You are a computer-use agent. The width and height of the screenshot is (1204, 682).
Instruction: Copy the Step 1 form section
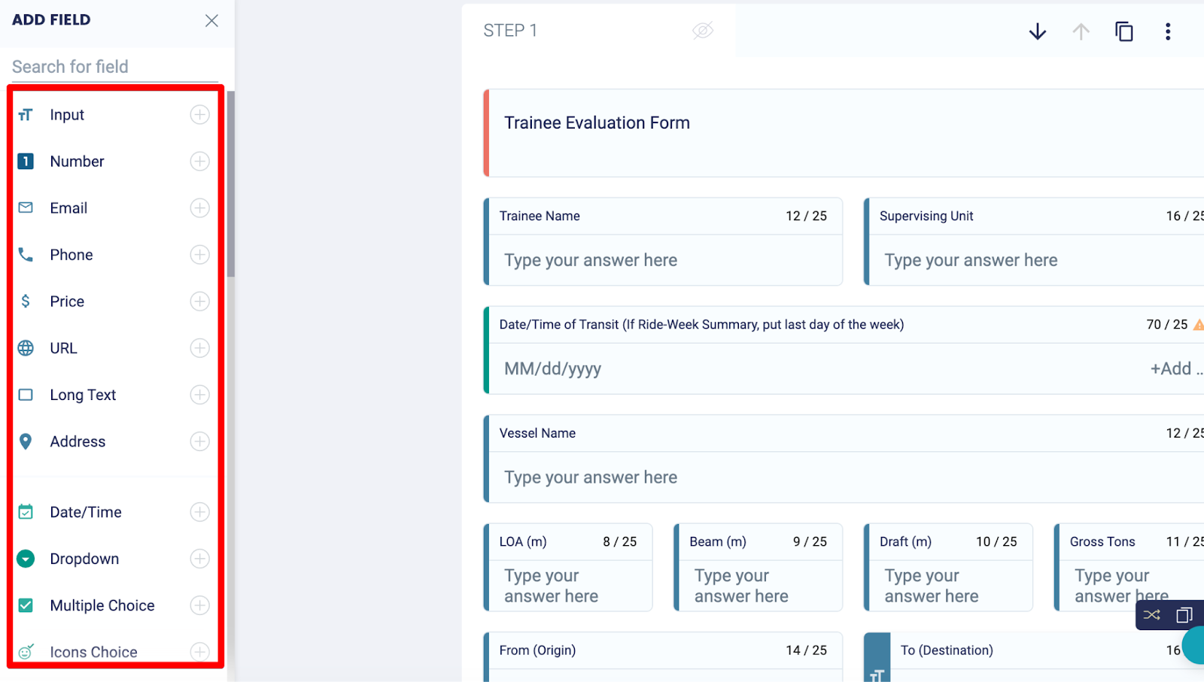1123,32
